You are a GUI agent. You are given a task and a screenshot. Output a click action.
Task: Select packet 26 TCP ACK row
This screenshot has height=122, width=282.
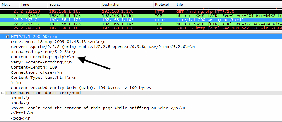click(141, 16)
